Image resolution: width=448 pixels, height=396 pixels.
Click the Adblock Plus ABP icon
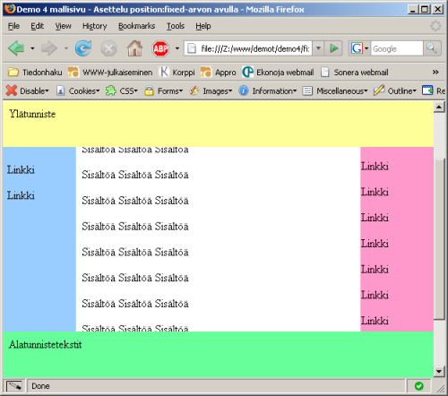[160, 48]
